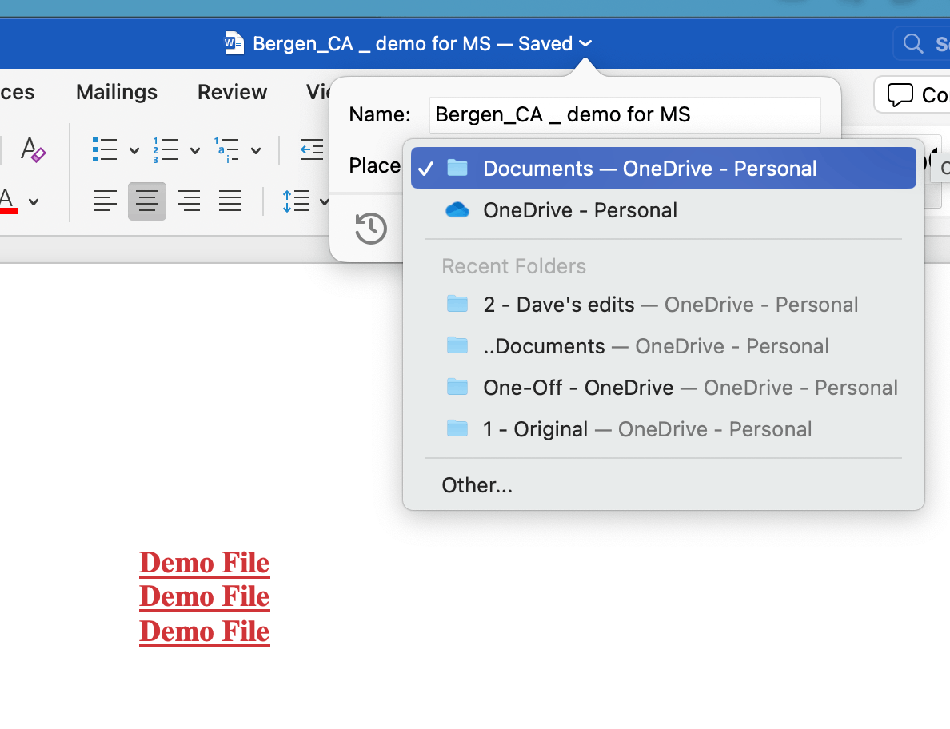Click the Line Spacing icon

(296, 201)
